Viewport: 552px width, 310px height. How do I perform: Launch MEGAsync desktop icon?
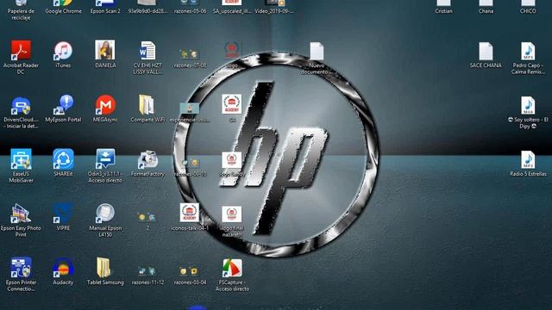tap(105, 105)
